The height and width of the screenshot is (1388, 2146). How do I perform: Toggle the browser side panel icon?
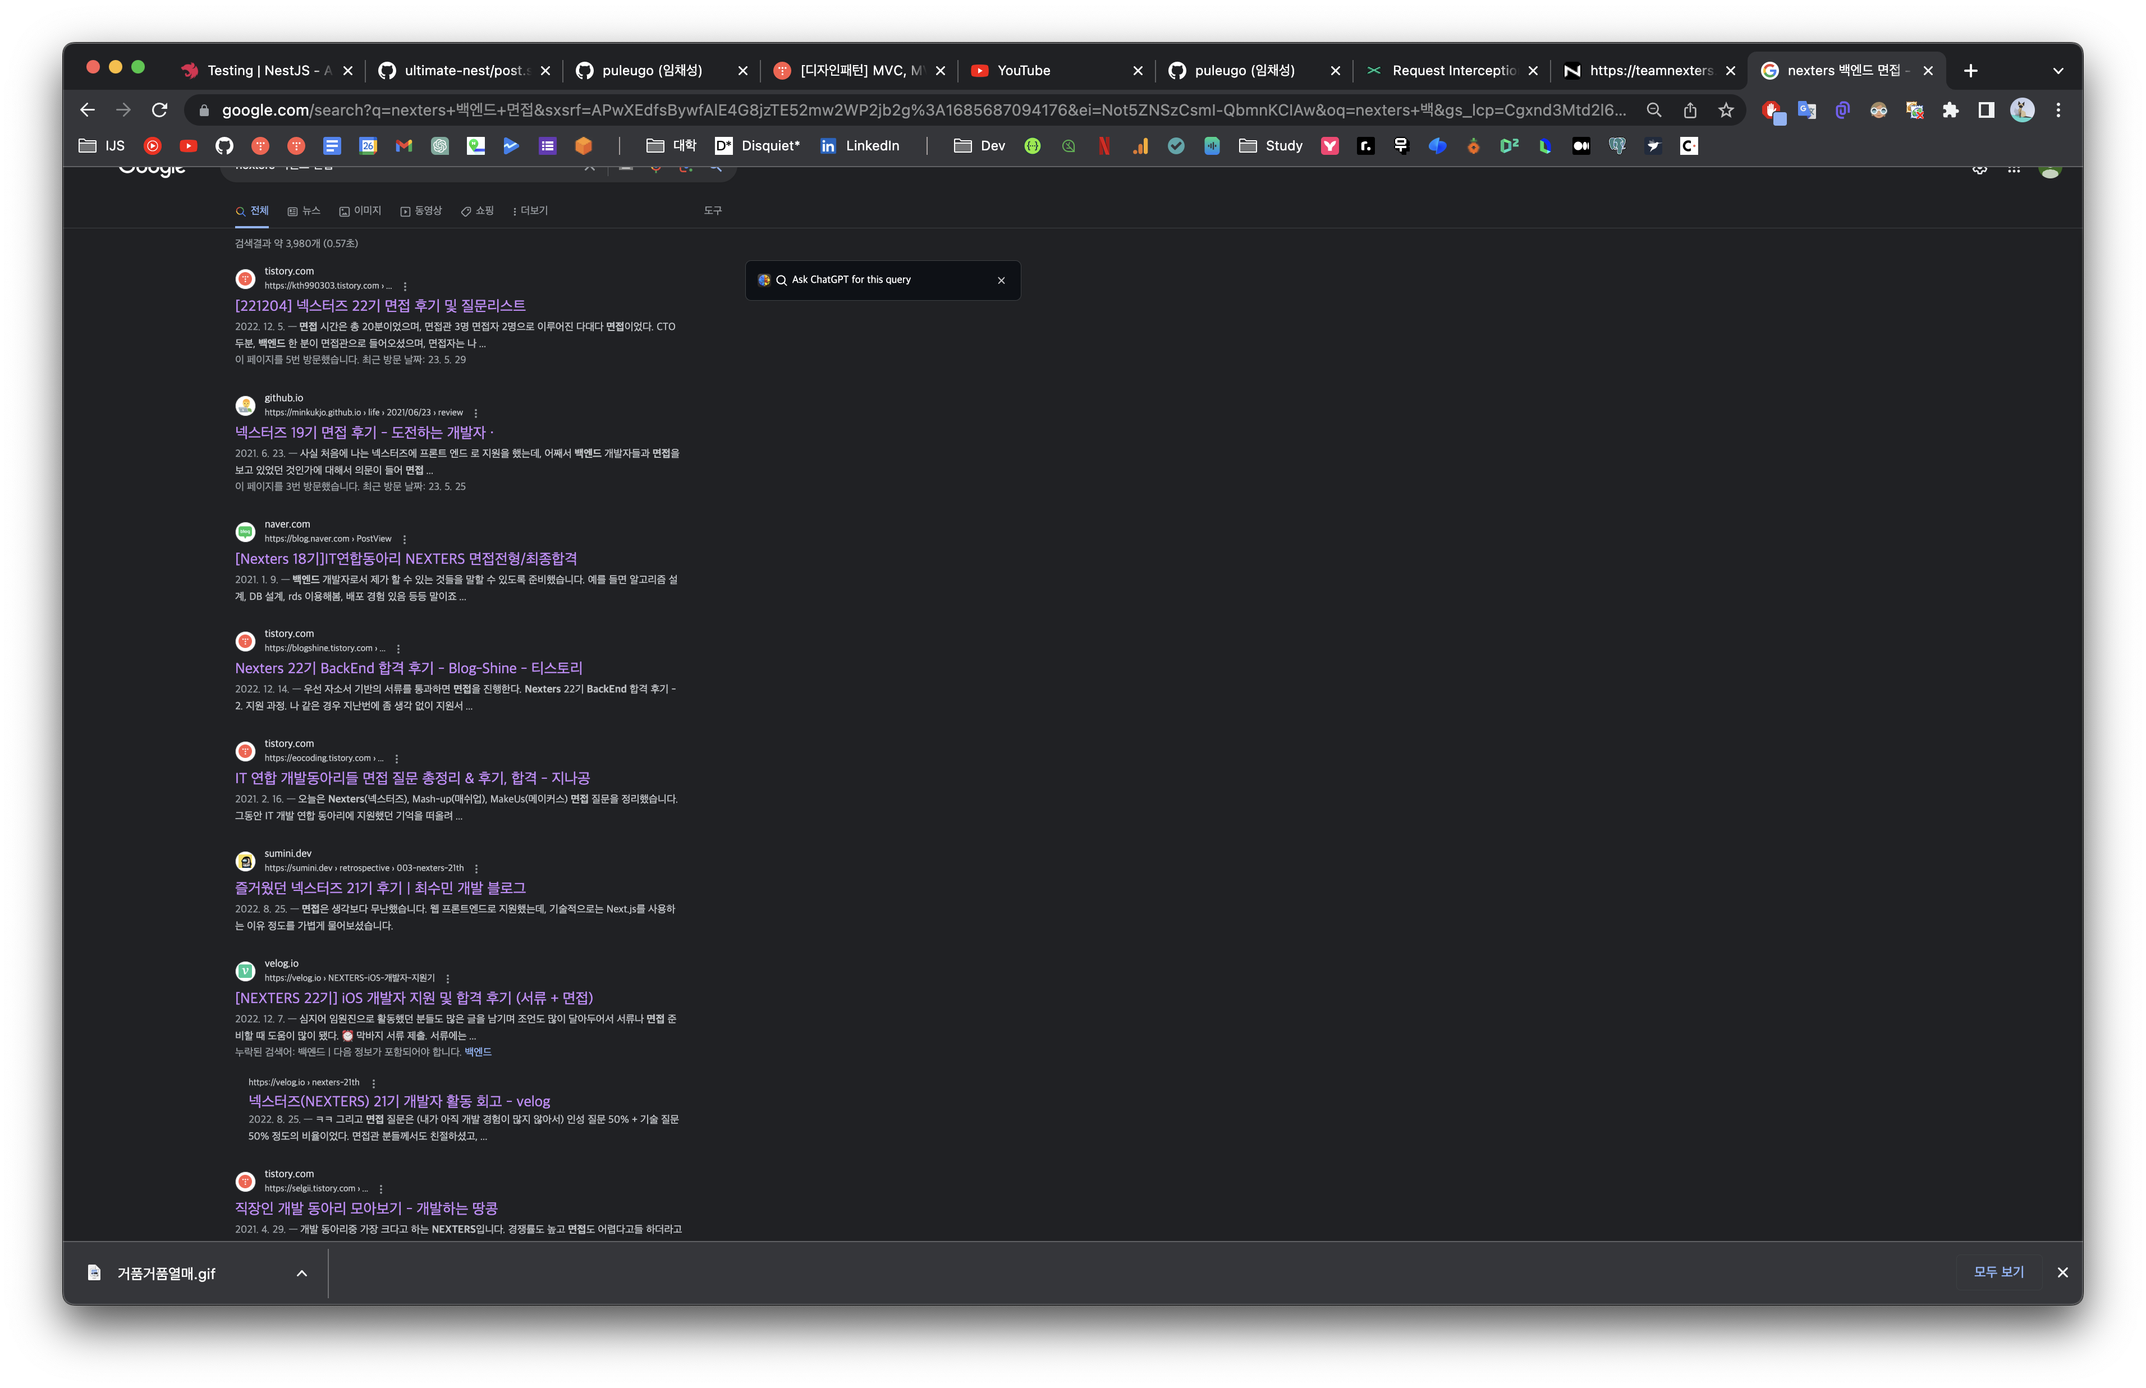click(x=1985, y=110)
